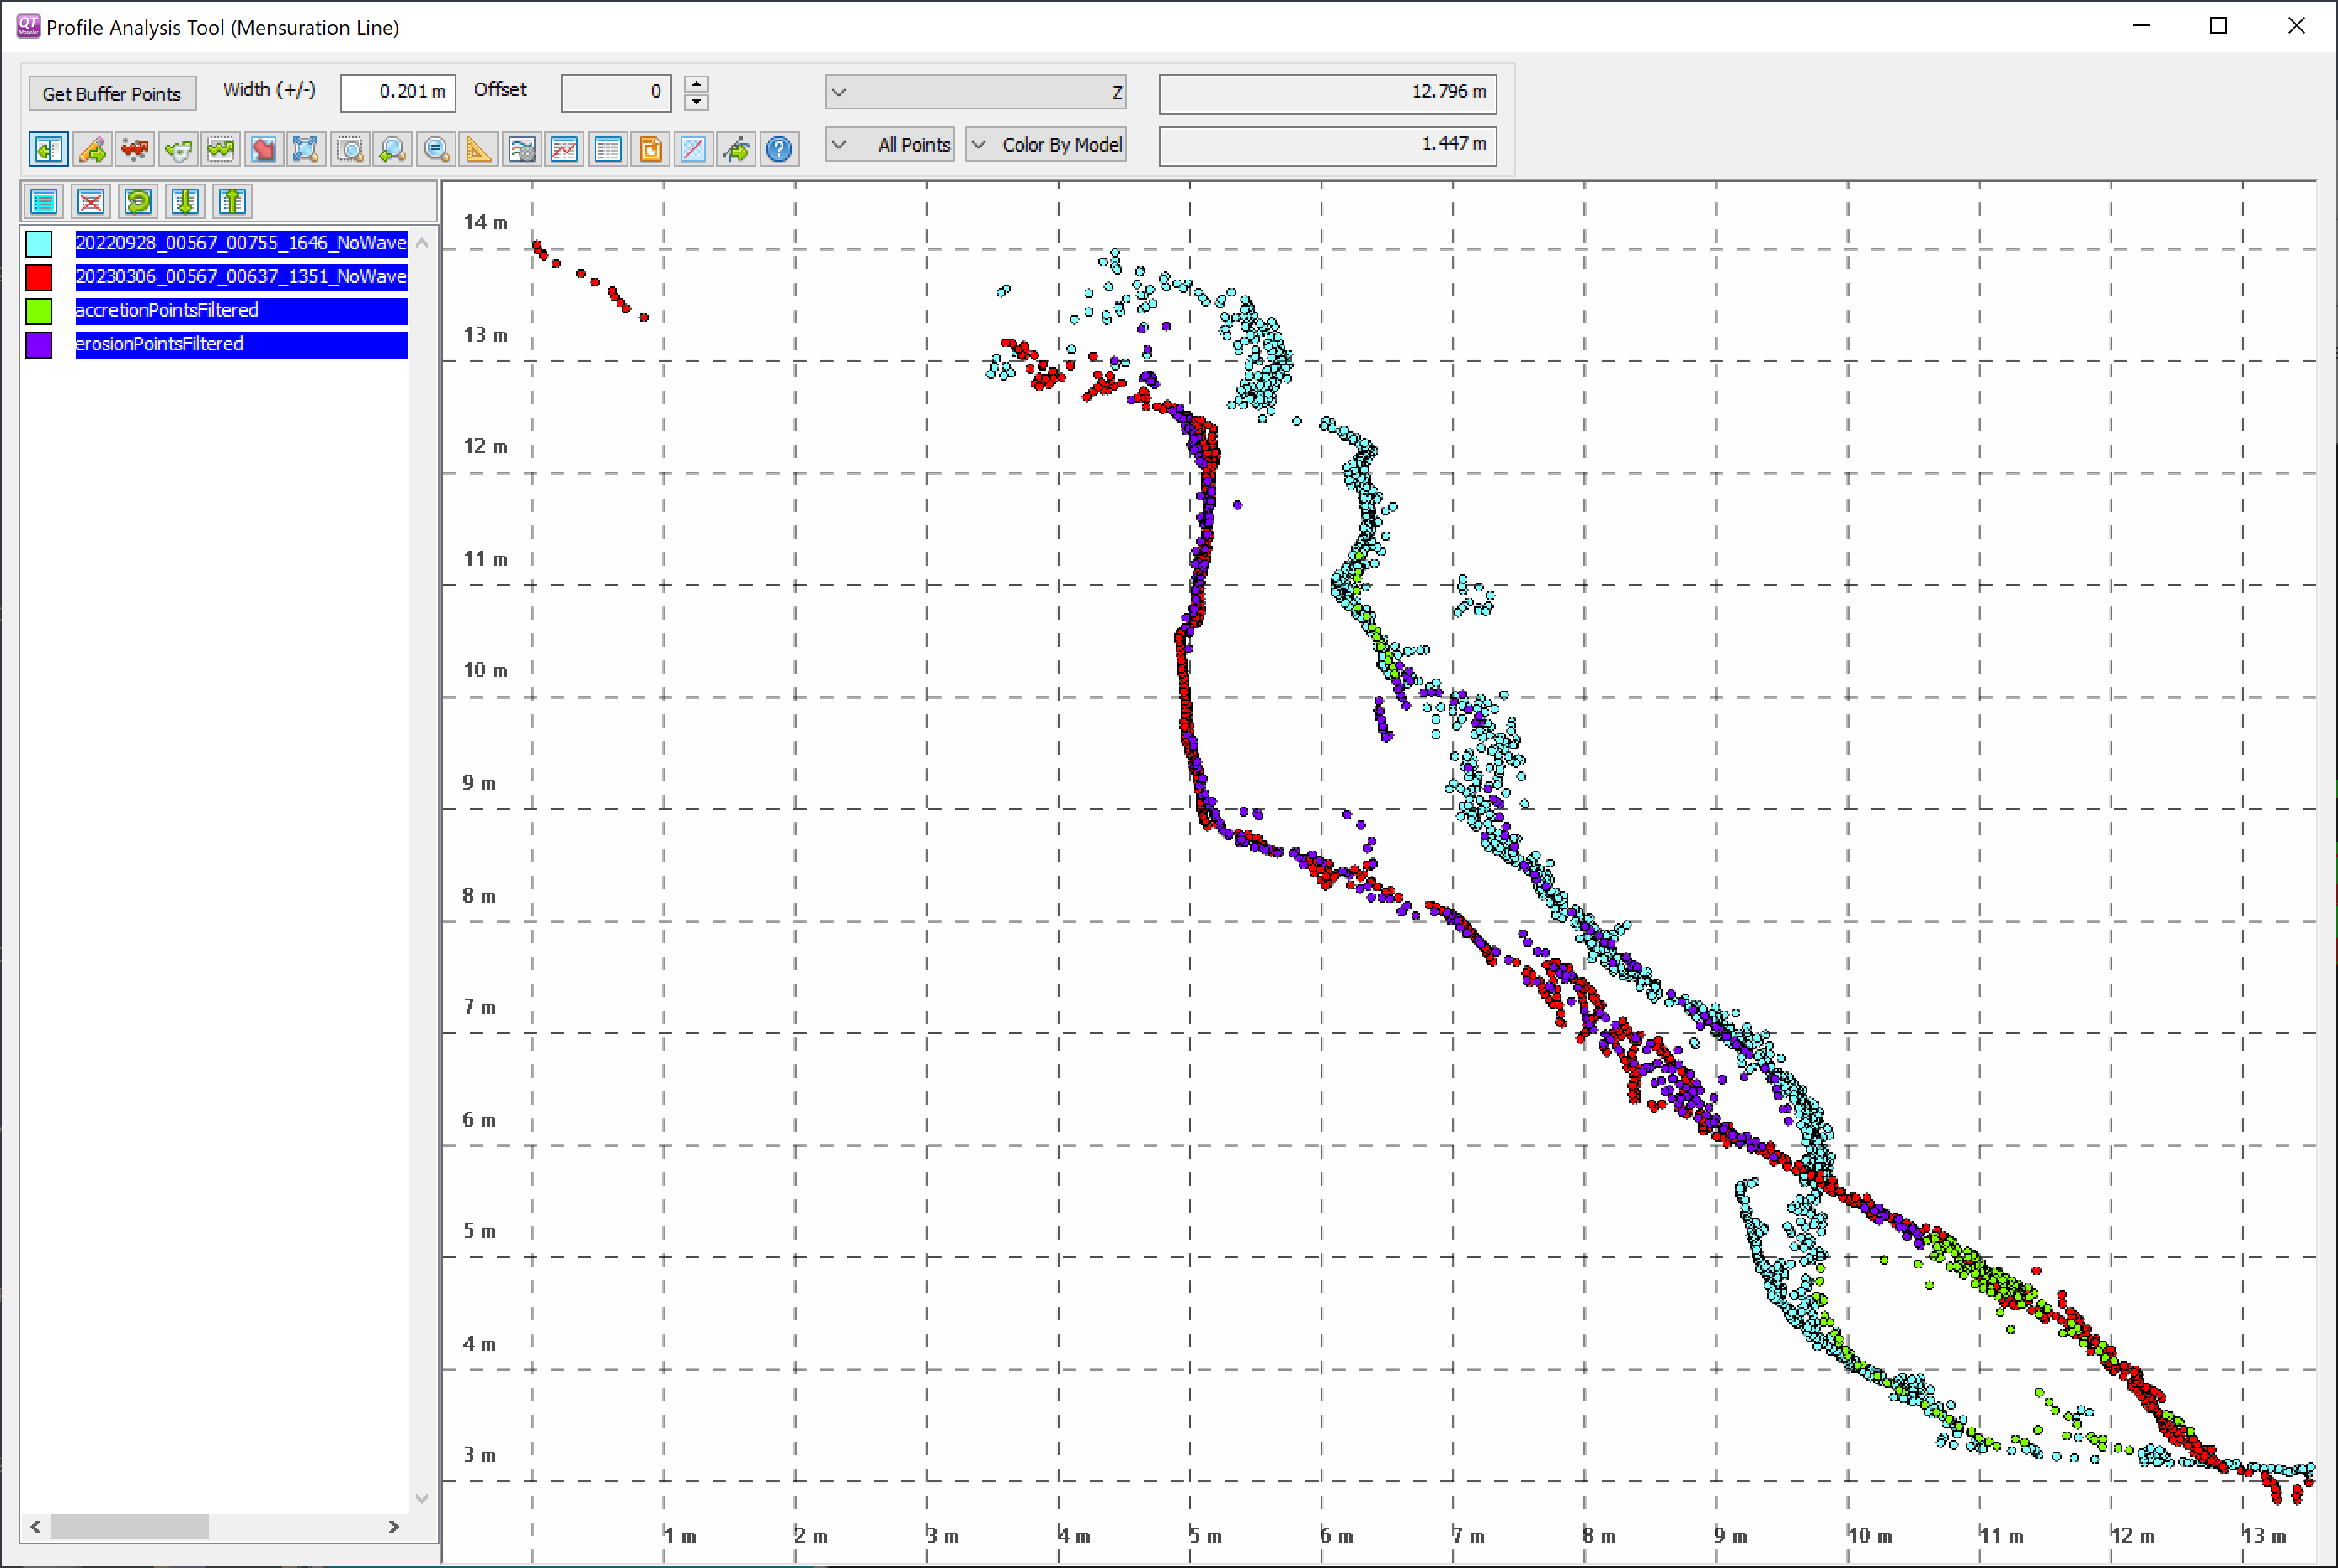The width and height of the screenshot is (2338, 1568).
Task: Click the magnifier with equals sign icon
Action: 436,150
